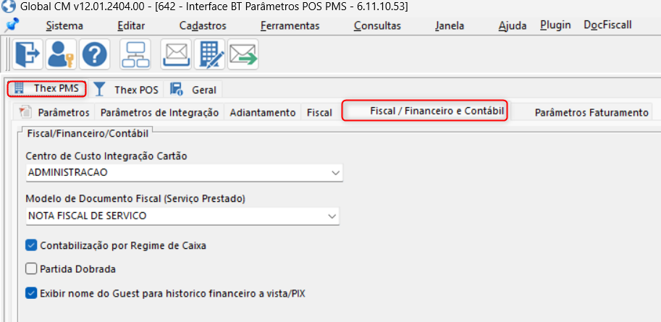Open the Cadastros menu
The image size is (661, 322).
click(x=203, y=25)
